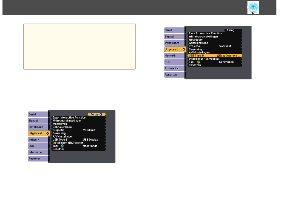The width and height of the screenshot is (284, 197).
Task: Click globe icon beside Taal in upper-right menu
Action: (198, 62)
